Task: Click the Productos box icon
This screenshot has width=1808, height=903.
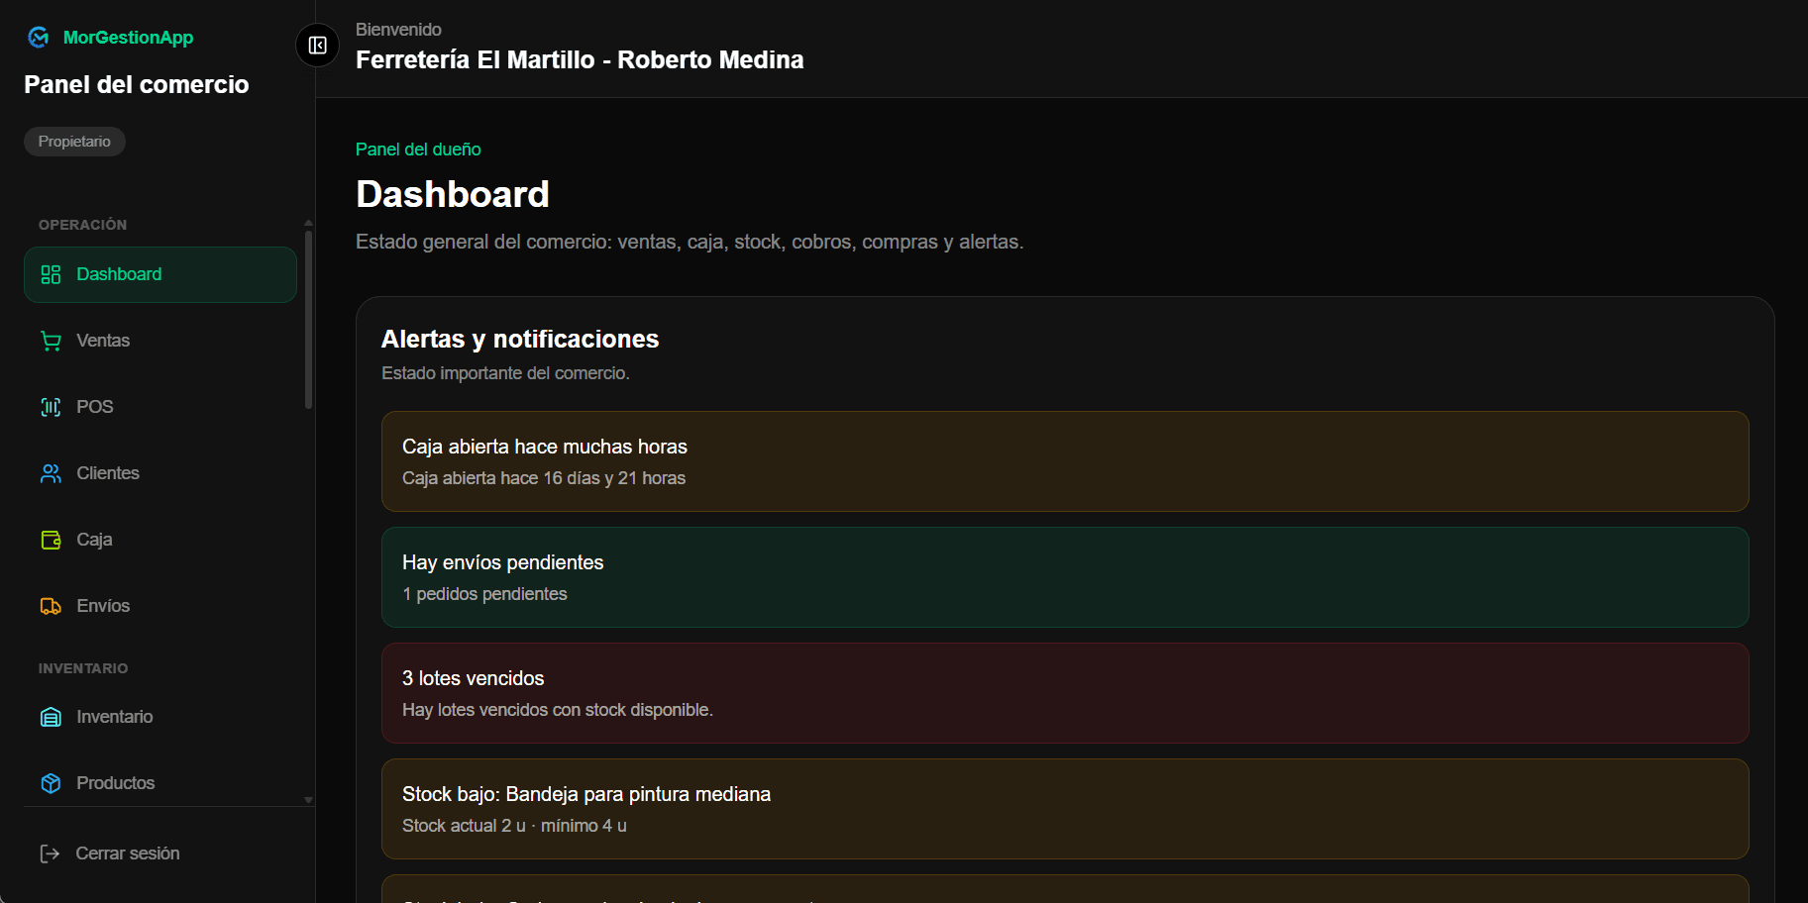Action: 51,783
